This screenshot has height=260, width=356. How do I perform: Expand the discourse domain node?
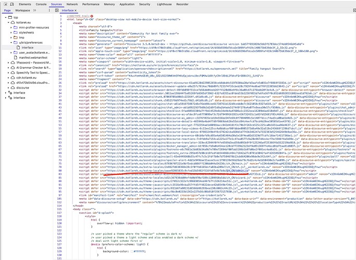8,87
